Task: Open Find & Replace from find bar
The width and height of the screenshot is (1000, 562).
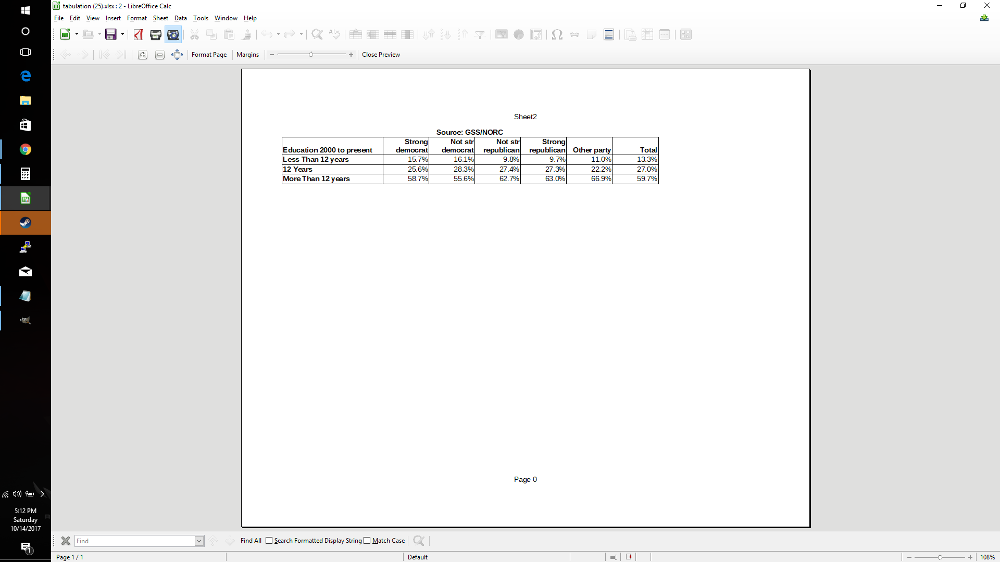Action: click(x=419, y=541)
